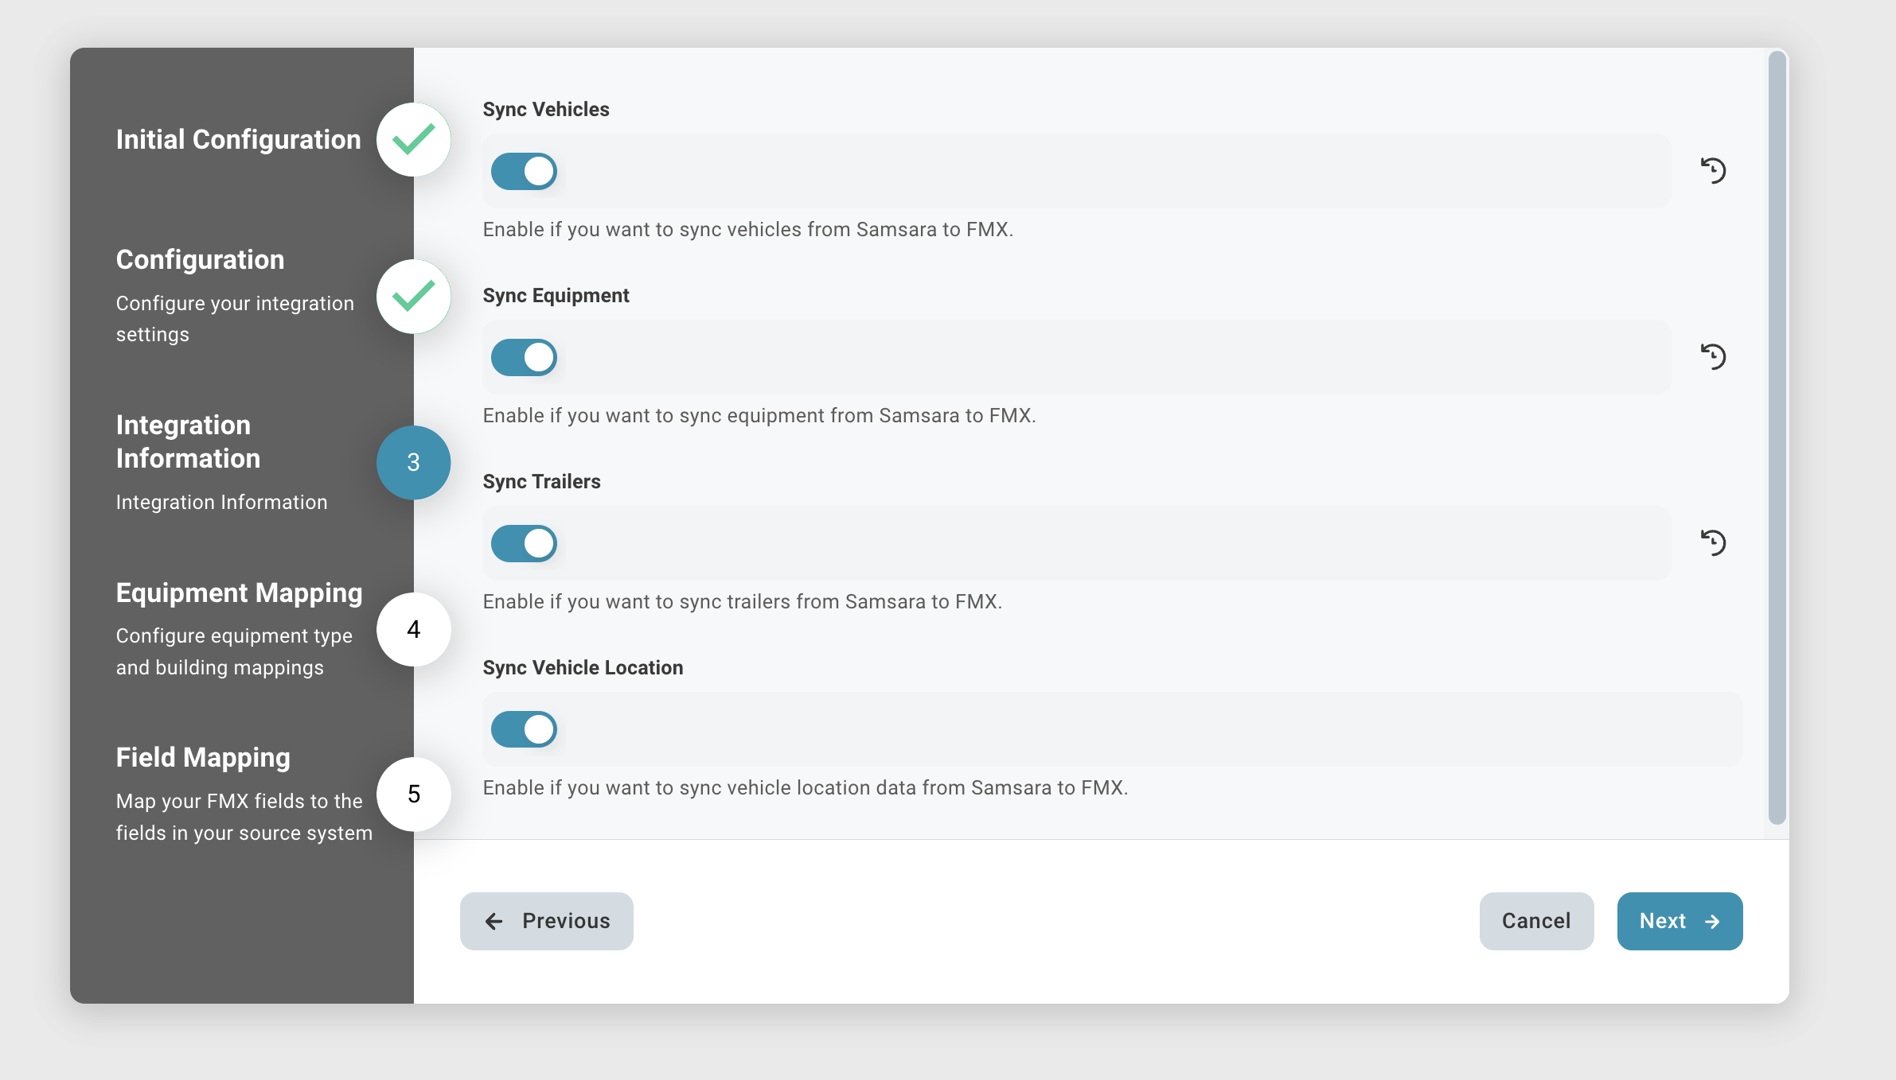The width and height of the screenshot is (1896, 1080).
Task: Click Configuration step checkmark circle
Action: point(413,297)
